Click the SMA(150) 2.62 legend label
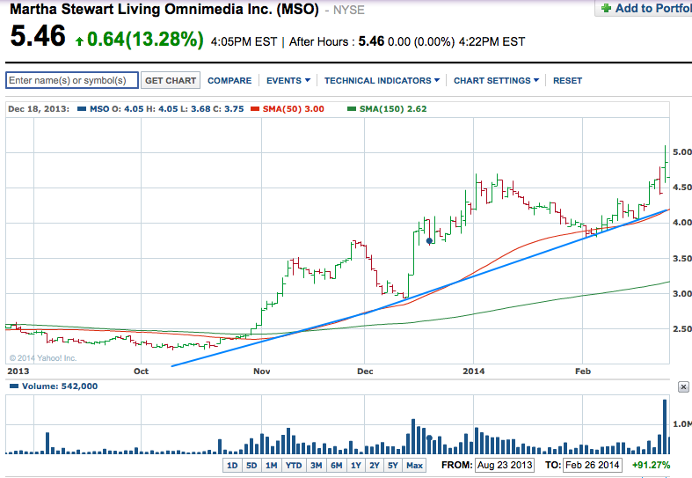The image size is (692, 478). click(x=393, y=108)
